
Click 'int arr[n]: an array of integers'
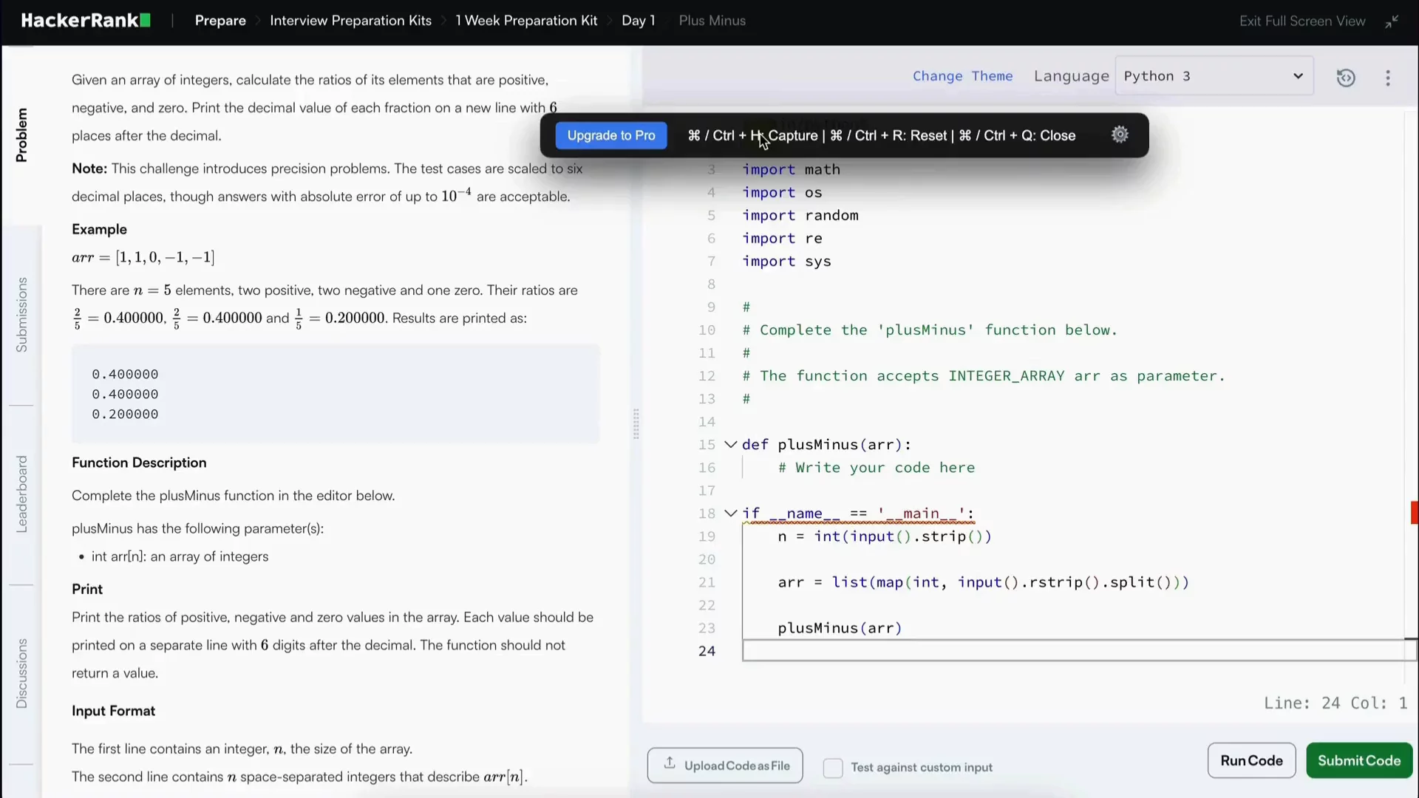[x=180, y=556]
